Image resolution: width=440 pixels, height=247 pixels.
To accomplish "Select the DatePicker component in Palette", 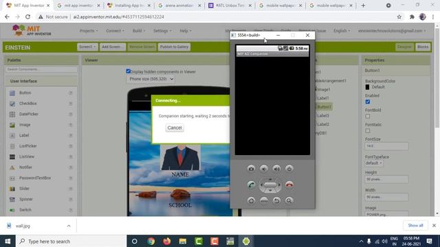I will tap(29, 114).
